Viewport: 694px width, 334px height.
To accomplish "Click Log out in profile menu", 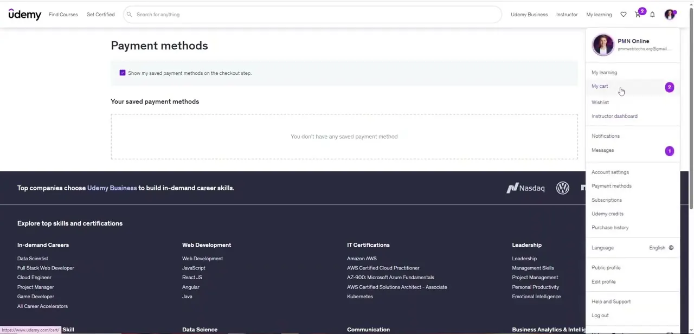I will click(x=600, y=316).
